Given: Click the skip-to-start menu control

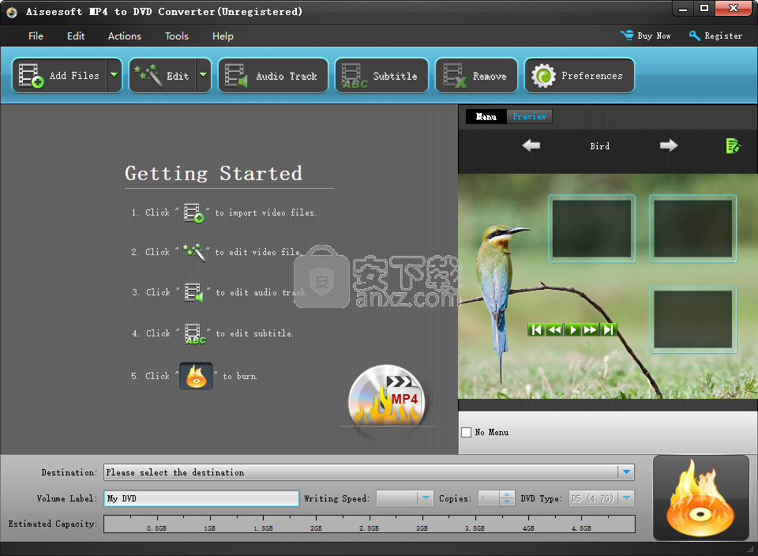Looking at the screenshot, I should pyautogui.click(x=536, y=330).
